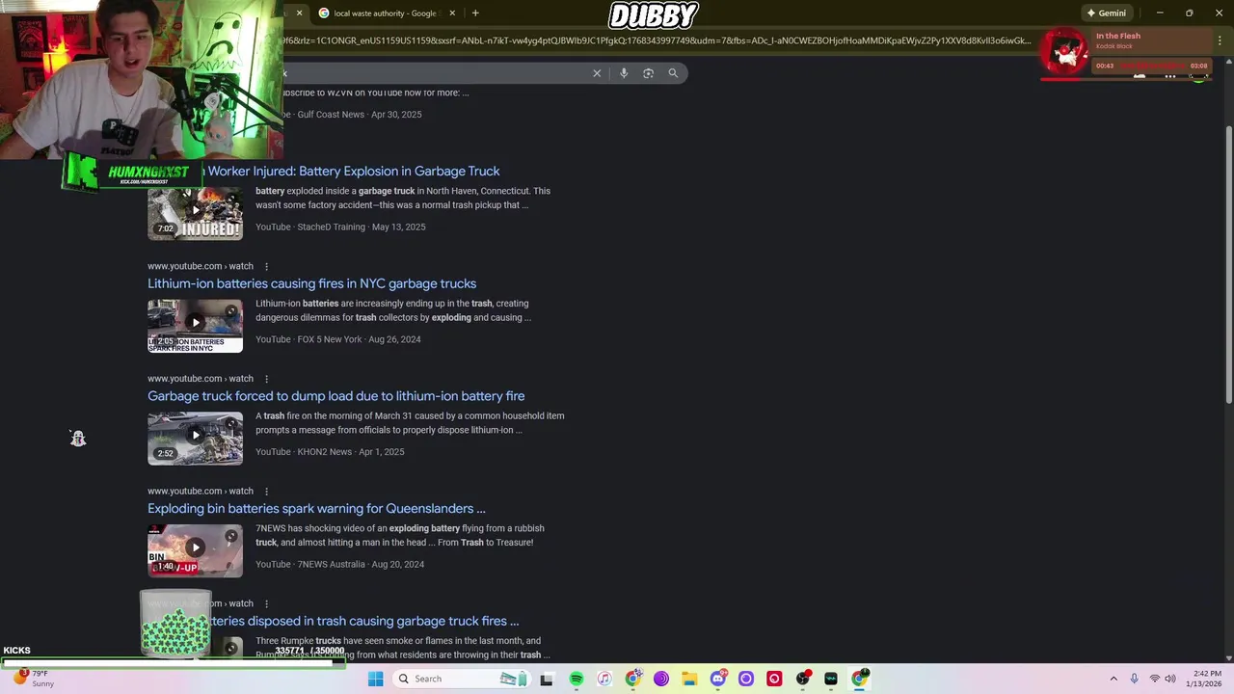Launch Spotify from taskbar
Viewport: 1234px width, 694px height.
point(576,679)
